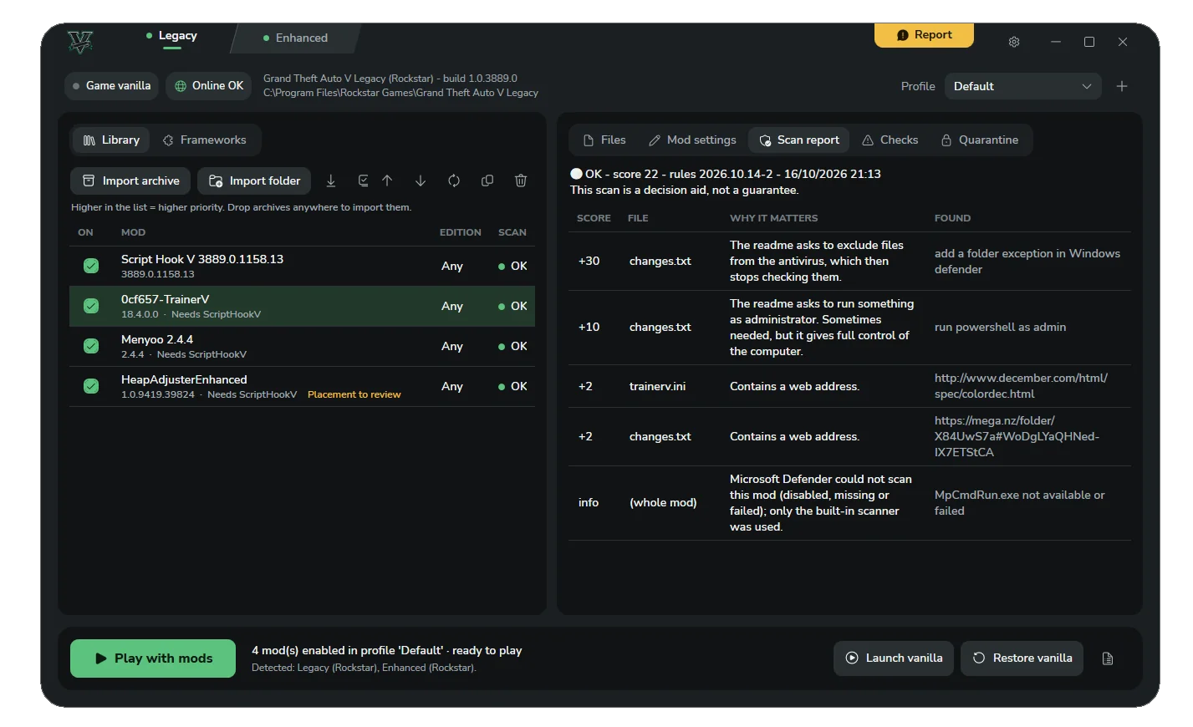Click the Import archive button

tap(130, 180)
